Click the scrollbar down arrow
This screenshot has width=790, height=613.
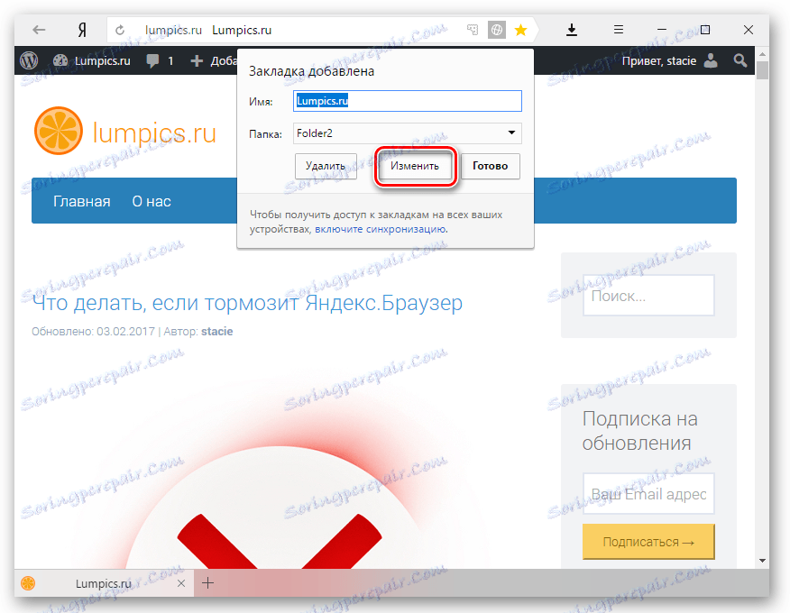click(762, 561)
